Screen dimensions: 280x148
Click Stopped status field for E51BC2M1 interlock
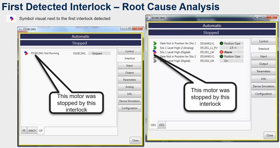coord(99,53)
